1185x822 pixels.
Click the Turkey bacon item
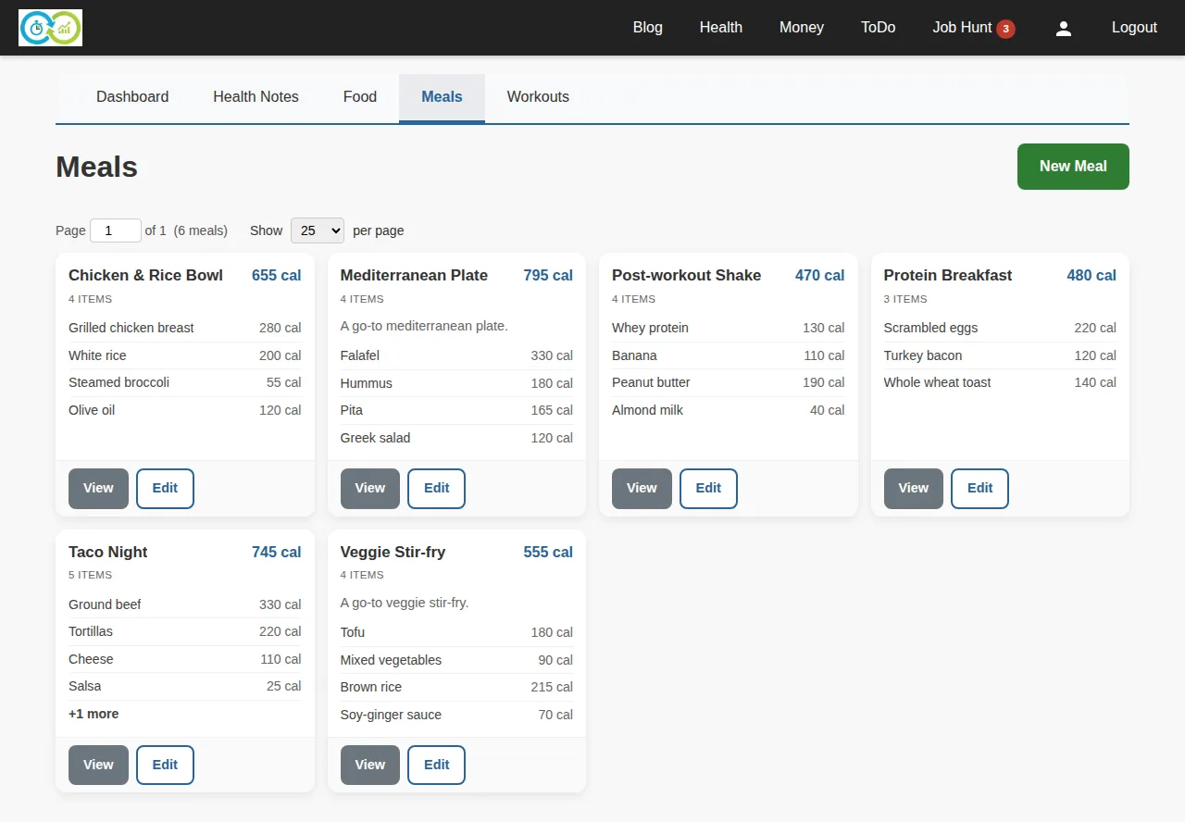pos(1000,355)
